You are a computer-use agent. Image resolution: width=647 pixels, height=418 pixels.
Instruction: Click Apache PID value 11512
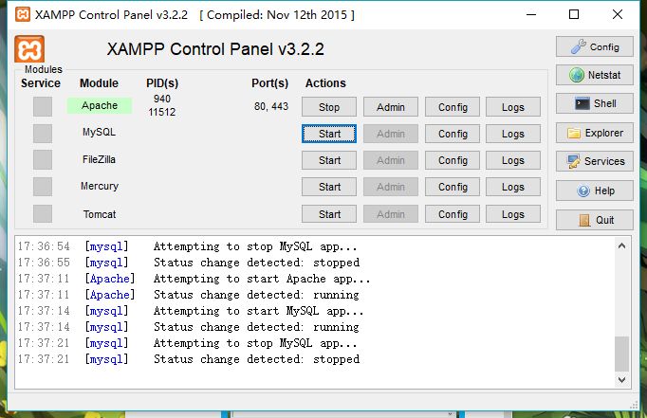coord(161,112)
